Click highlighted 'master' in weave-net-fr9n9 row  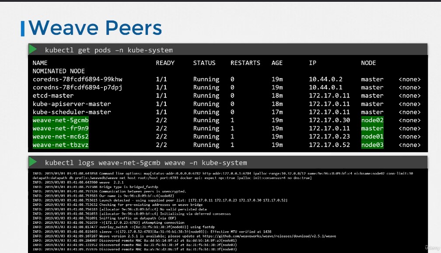(372, 128)
